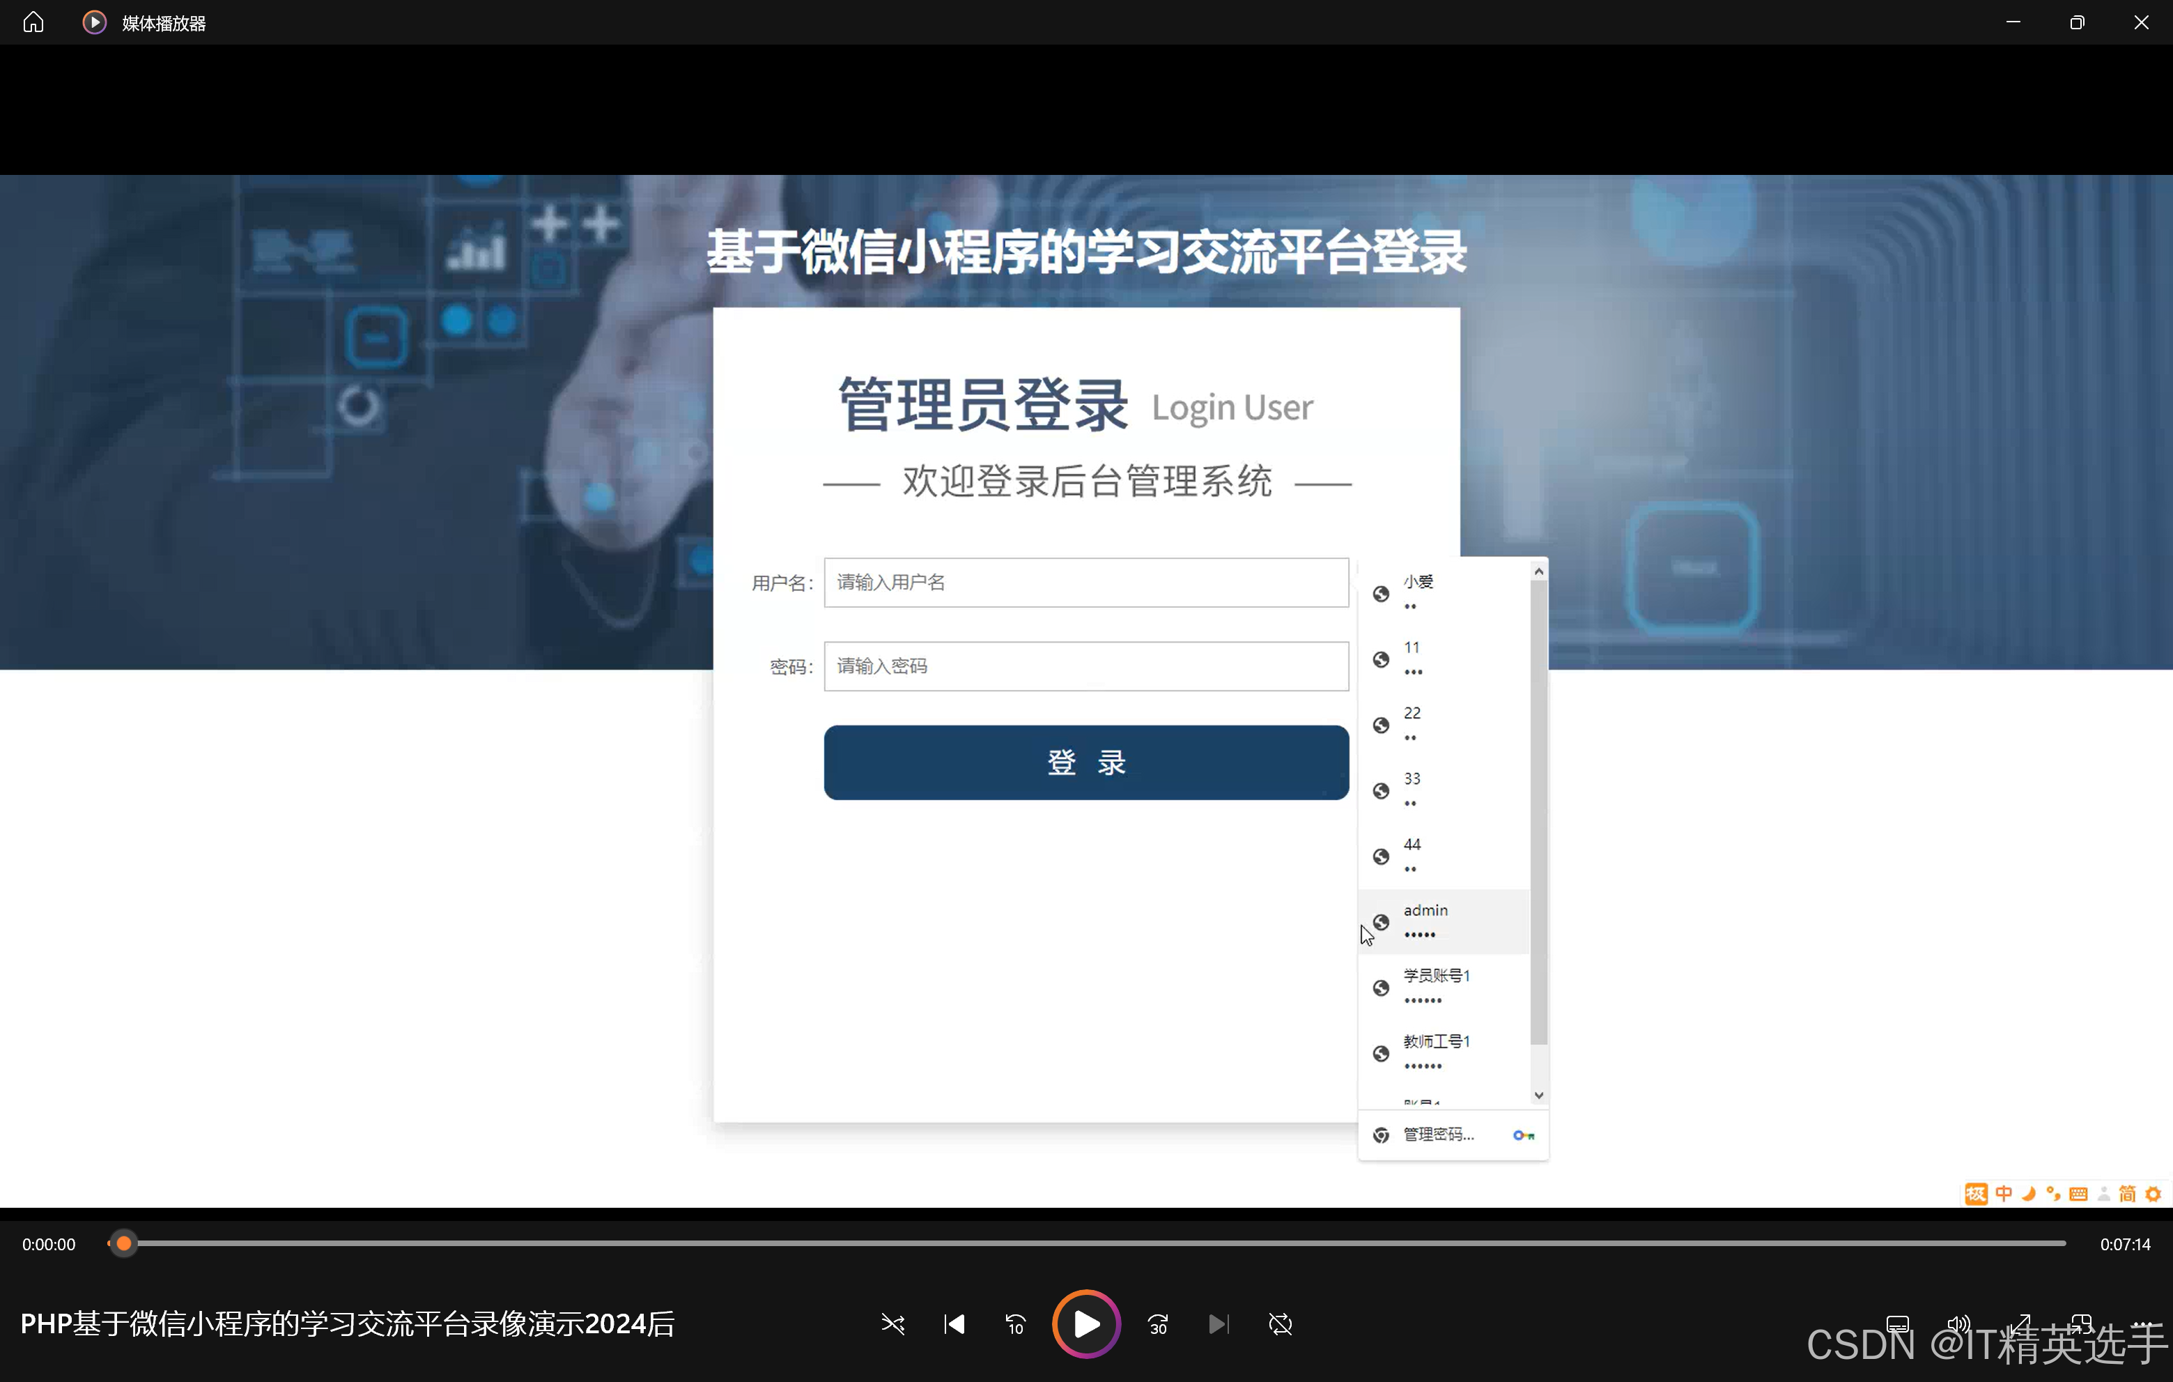Choose saved login 教师工号1
The height and width of the screenshot is (1382, 2173).
1444,1052
